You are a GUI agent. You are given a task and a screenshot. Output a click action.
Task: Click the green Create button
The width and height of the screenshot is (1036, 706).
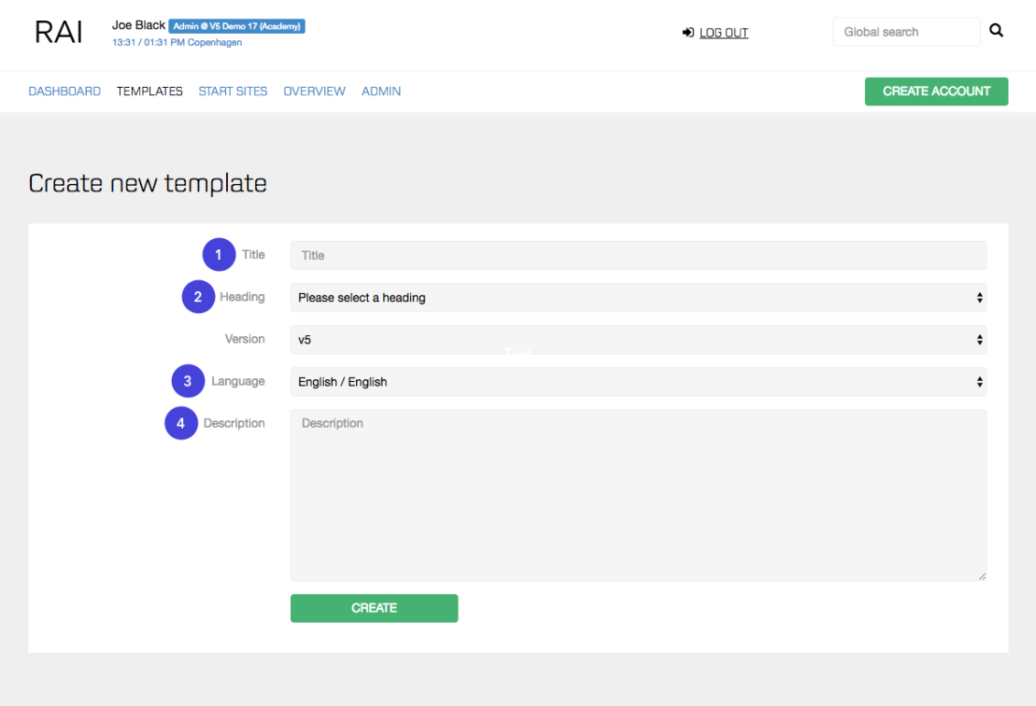coord(374,608)
